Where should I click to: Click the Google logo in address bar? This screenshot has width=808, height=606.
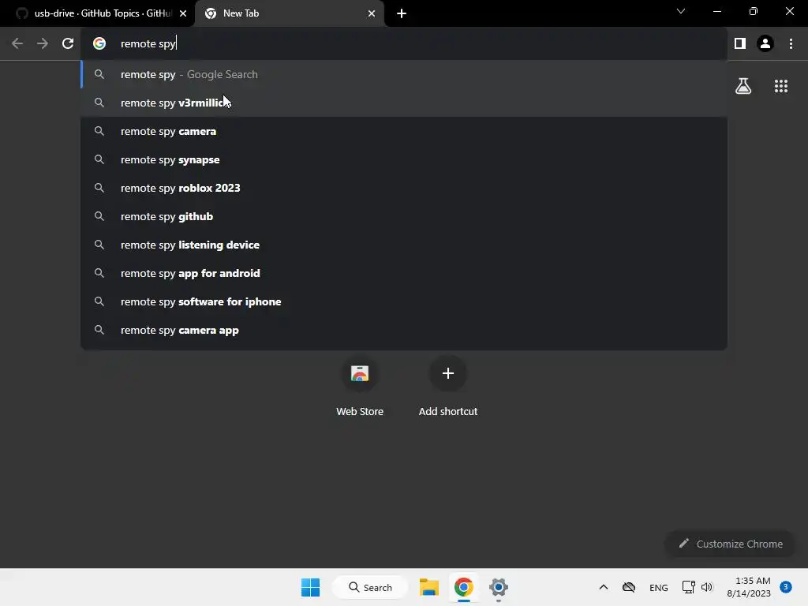[99, 43]
